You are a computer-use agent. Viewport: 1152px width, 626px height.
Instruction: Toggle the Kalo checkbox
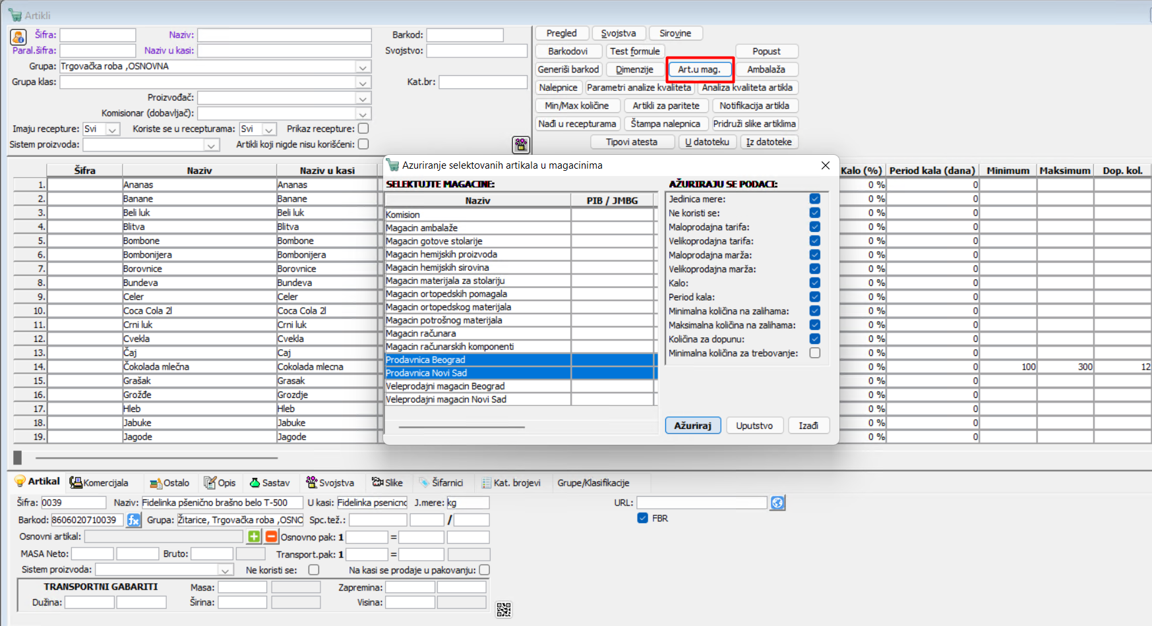[815, 283]
